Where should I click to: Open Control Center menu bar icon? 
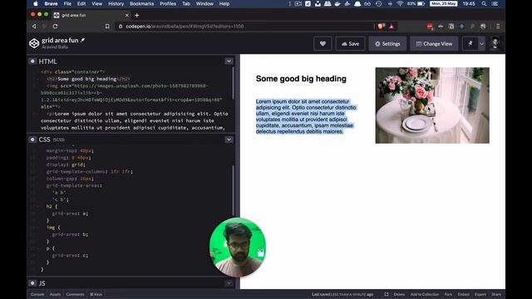click(495, 3)
